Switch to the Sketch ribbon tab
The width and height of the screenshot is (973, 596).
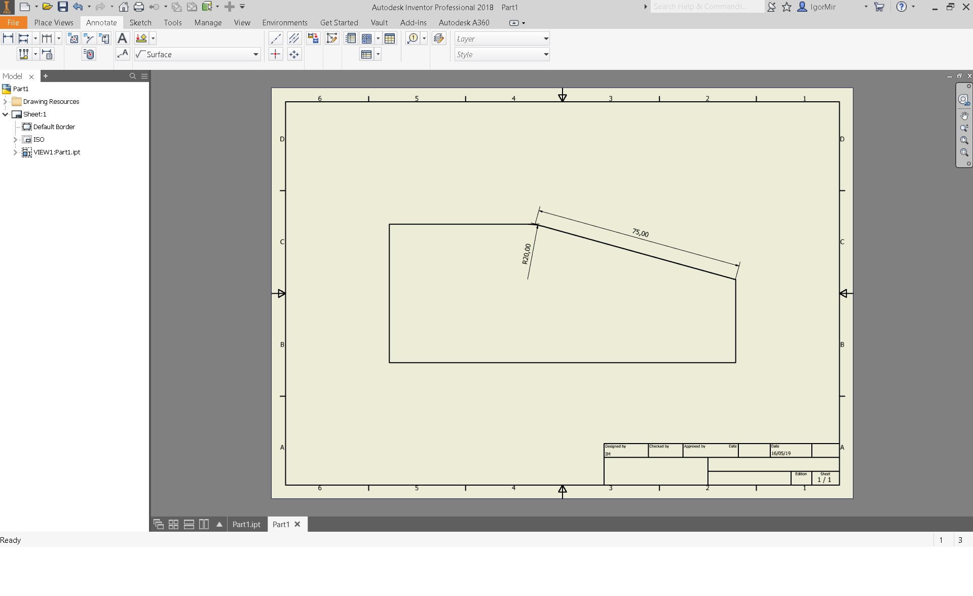pyautogui.click(x=140, y=22)
